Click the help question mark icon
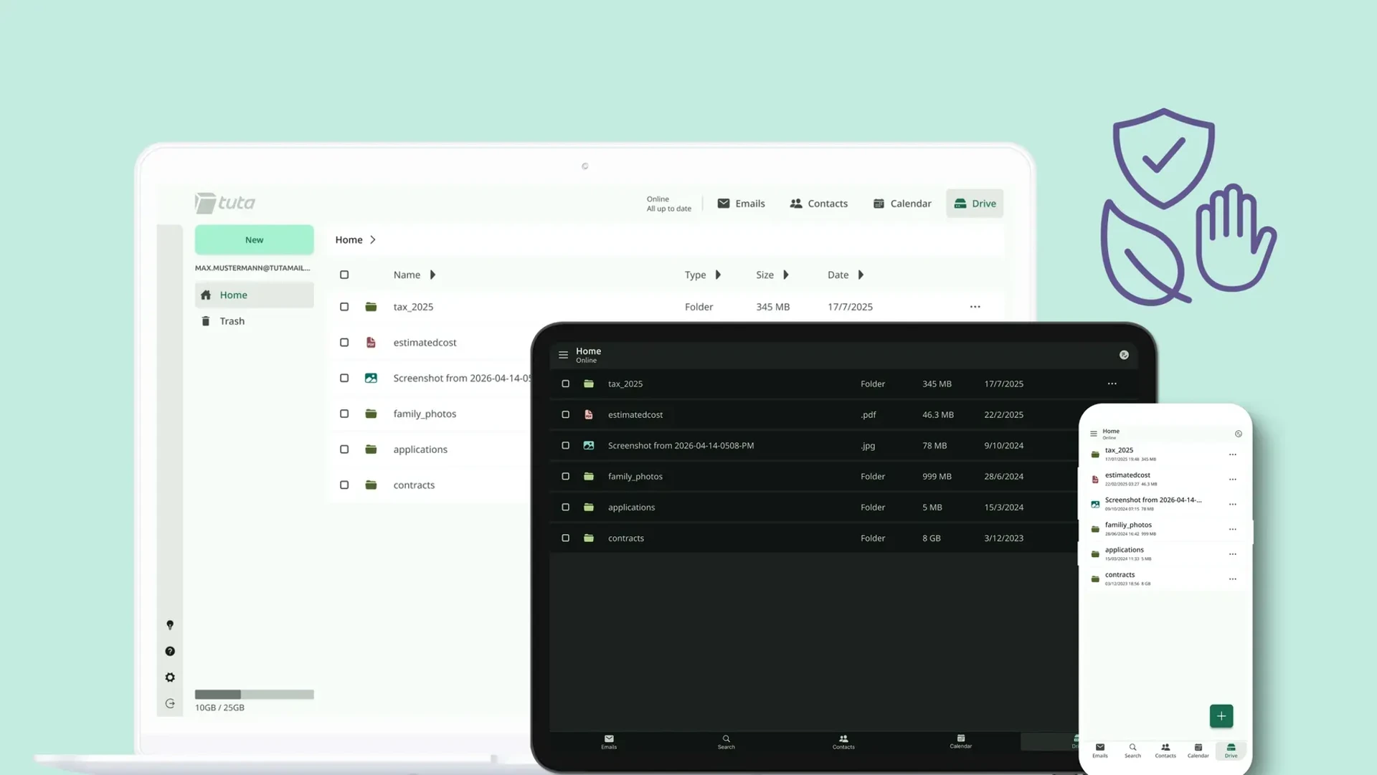 170,651
